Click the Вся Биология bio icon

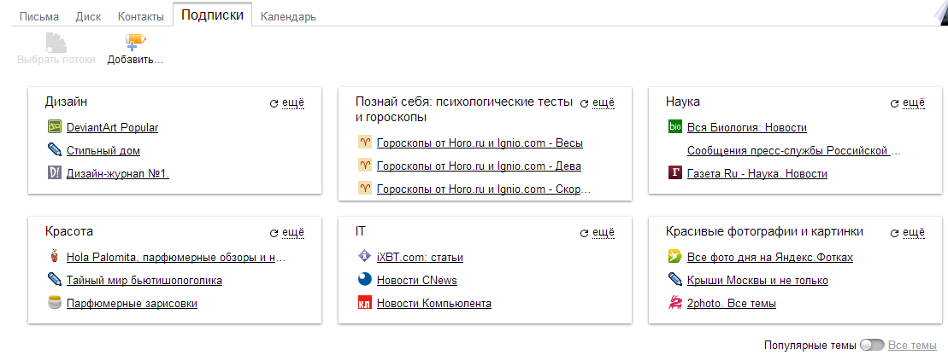tap(675, 128)
